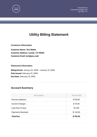Select the Previous Balance row label
This screenshot has width=97, height=137.
pos(19,100)
